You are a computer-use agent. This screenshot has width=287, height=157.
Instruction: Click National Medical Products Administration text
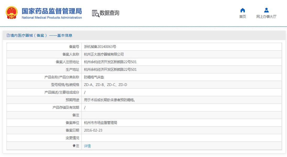(x=52, y=18)
